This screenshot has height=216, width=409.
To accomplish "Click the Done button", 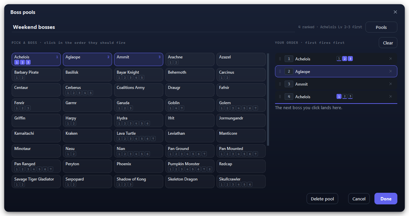I will [386, 199].
